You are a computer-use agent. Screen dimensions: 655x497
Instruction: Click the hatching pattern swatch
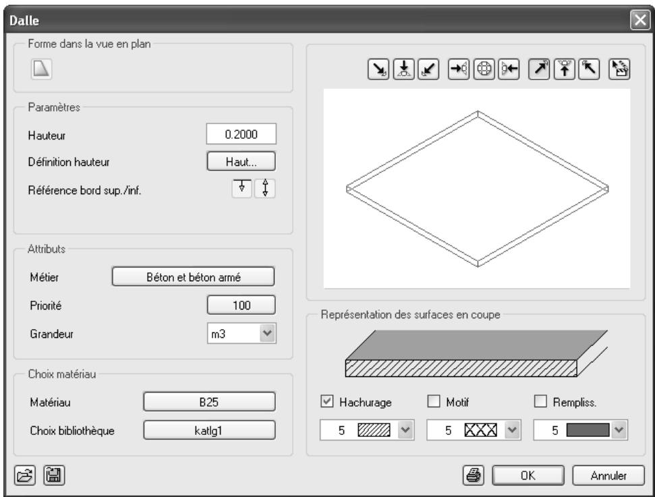(x=374, y=430)
